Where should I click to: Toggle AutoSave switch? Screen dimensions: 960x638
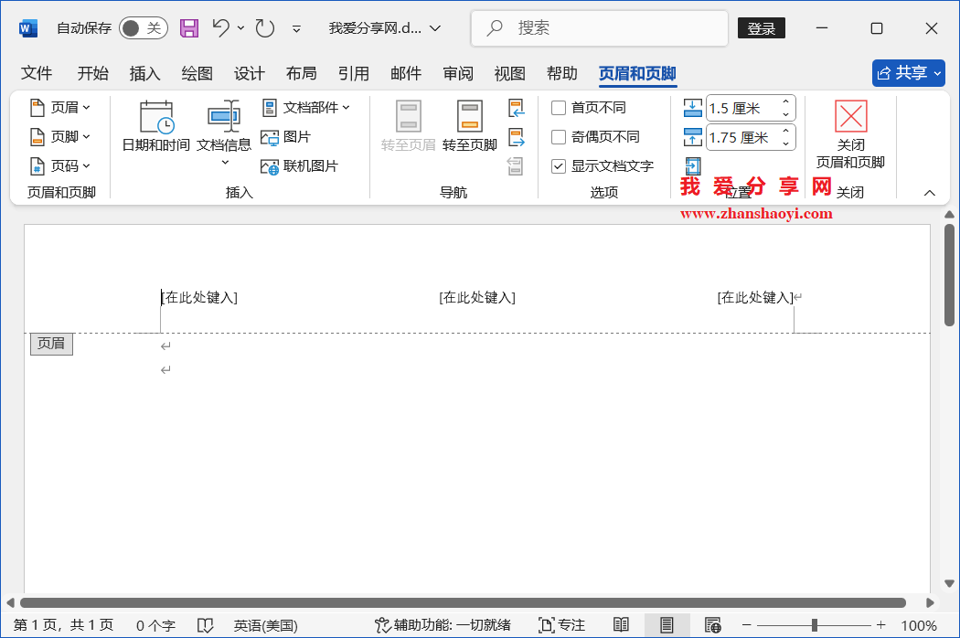tap(144, 28)
